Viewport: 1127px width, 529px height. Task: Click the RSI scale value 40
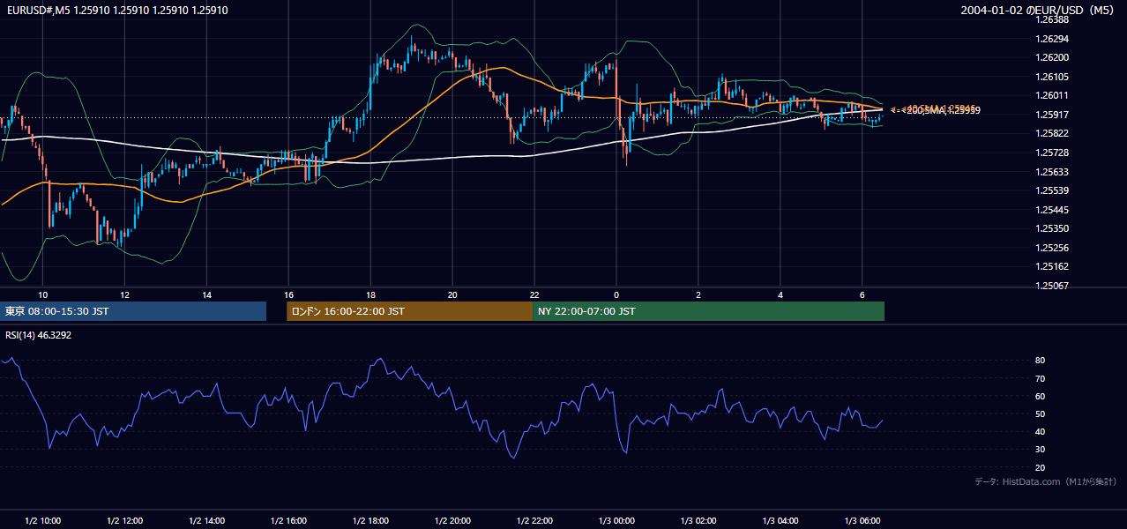[1040, 431]
